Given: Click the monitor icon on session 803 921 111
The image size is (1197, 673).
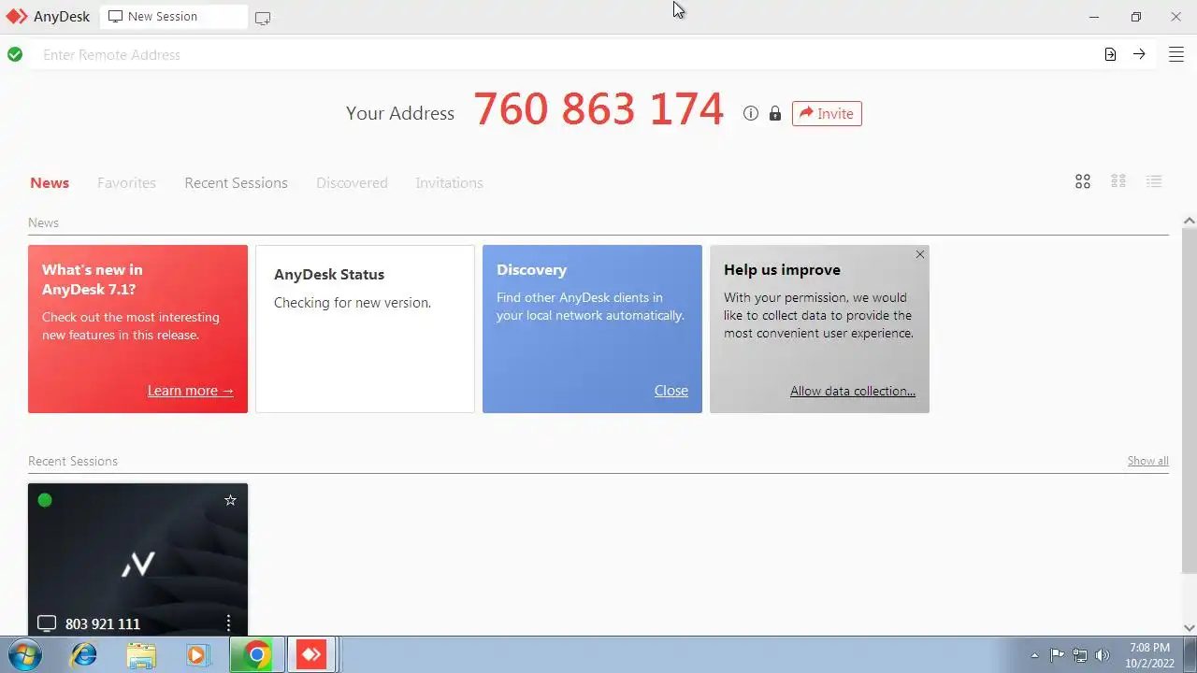Looking at the screenshot, I should (47, 623).
